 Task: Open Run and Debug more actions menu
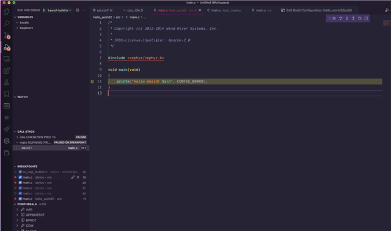pos(84,10)
